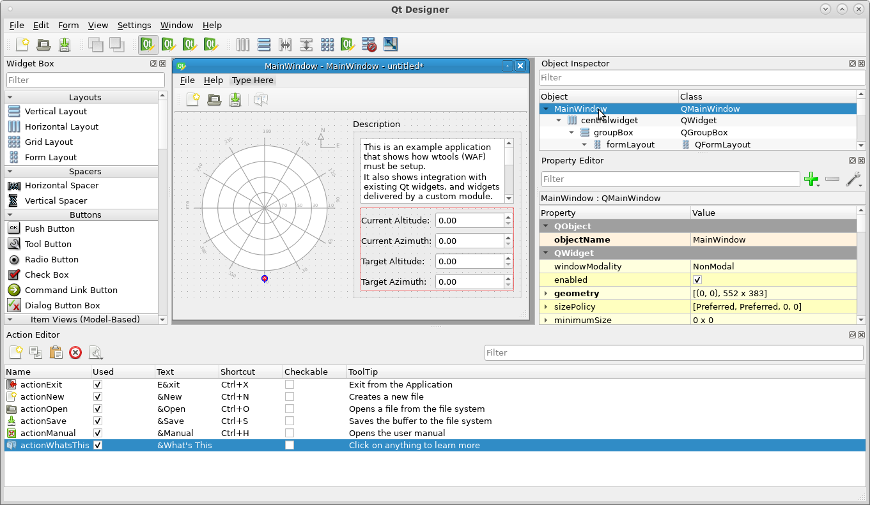Expand the geometry property row
Screen dimensions: 870x505
point(546,294)
